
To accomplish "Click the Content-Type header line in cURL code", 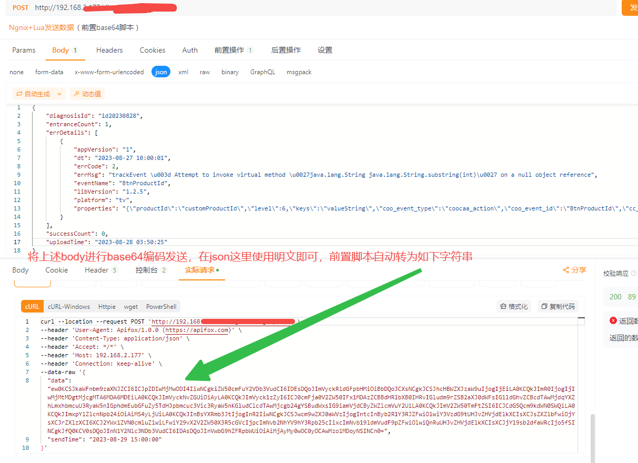I will click(x=115, y=338).
